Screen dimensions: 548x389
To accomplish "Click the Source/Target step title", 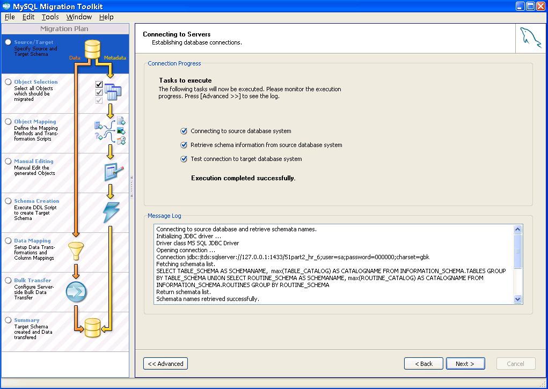I will coord(34,42).
